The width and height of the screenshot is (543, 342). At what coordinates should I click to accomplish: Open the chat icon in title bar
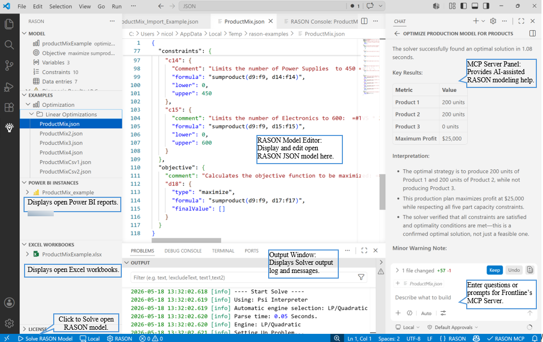370,6
